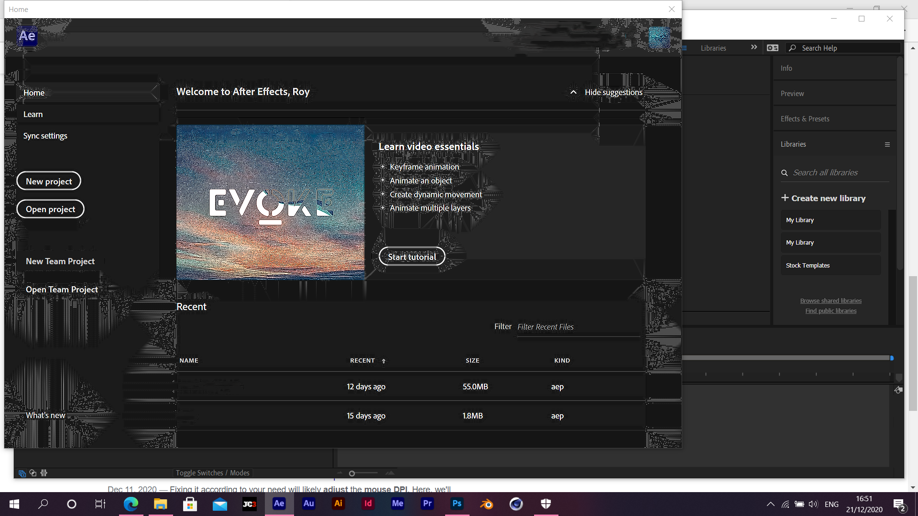Open Photoshop from the taskbar
This screenshot has width=918, height=516.
click(457, 504)
